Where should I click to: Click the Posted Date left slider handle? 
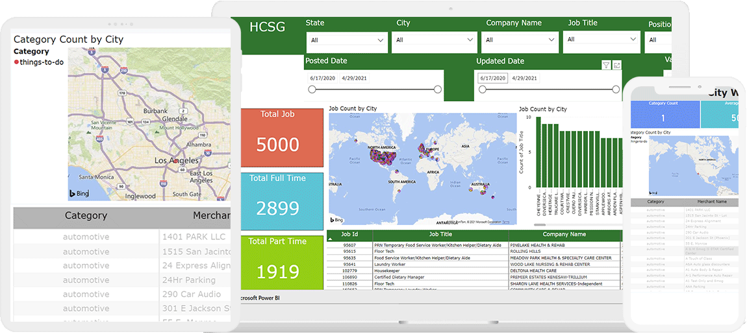[x=312, y=89]
